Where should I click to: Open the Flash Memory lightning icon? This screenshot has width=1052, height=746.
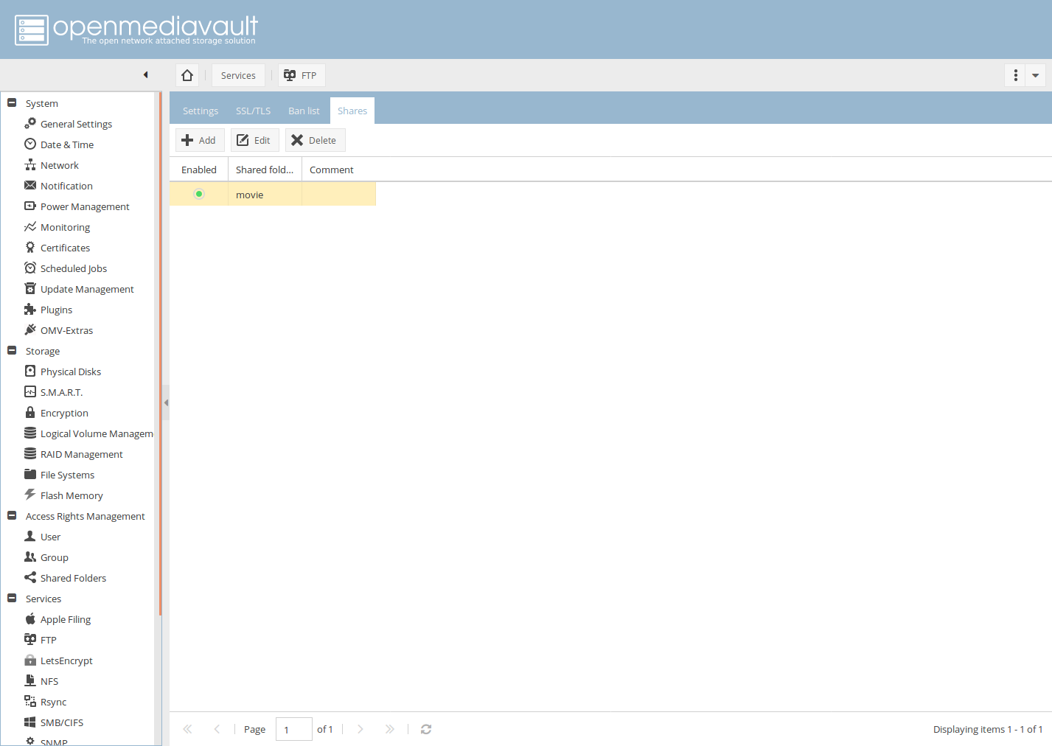(30, 495)
